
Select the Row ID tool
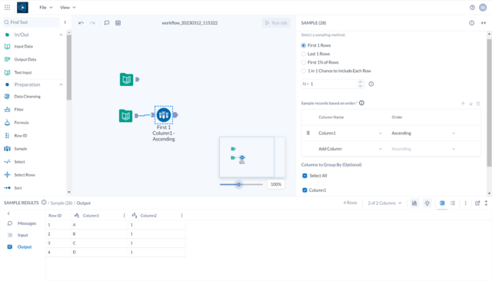pos(15,136)
